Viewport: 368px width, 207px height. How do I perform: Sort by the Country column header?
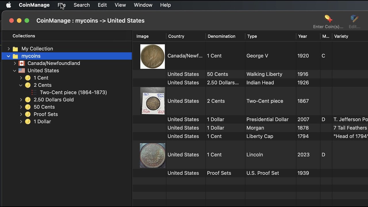186,36
